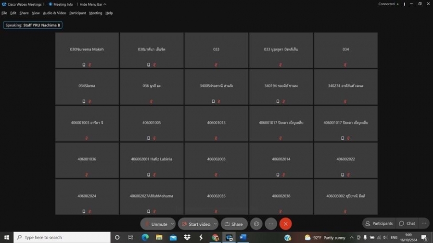This screenshot has height=243, width=433.
Task: Expand audio options arrow beside Unmute
Action: [172, 224]
